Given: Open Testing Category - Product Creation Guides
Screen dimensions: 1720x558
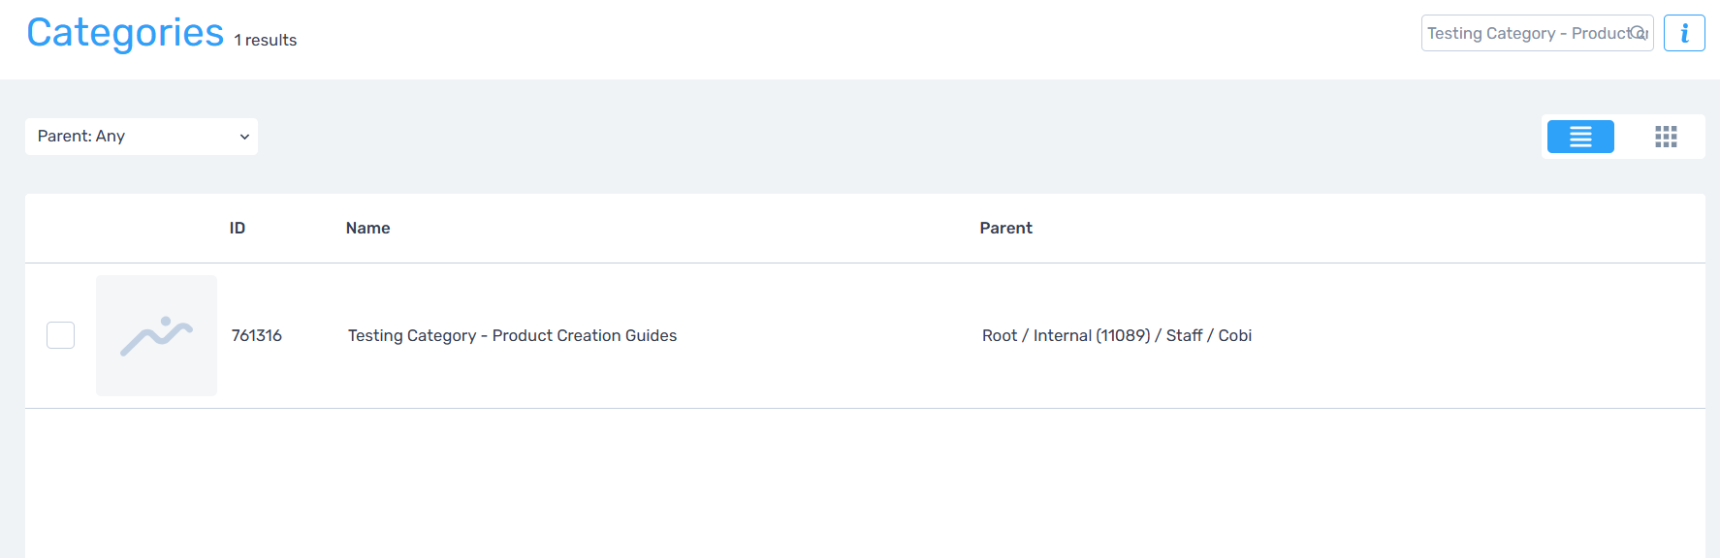Looking at the screenshot, I should point(512,335).
